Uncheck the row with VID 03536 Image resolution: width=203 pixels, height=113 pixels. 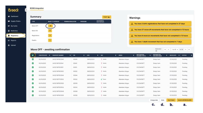pyautogui.click(x=33, y=95)
